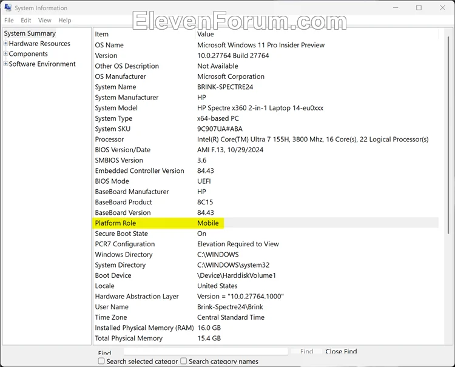Select Components tree item
The width and height of the screenshot is (455, 367).
28,53
